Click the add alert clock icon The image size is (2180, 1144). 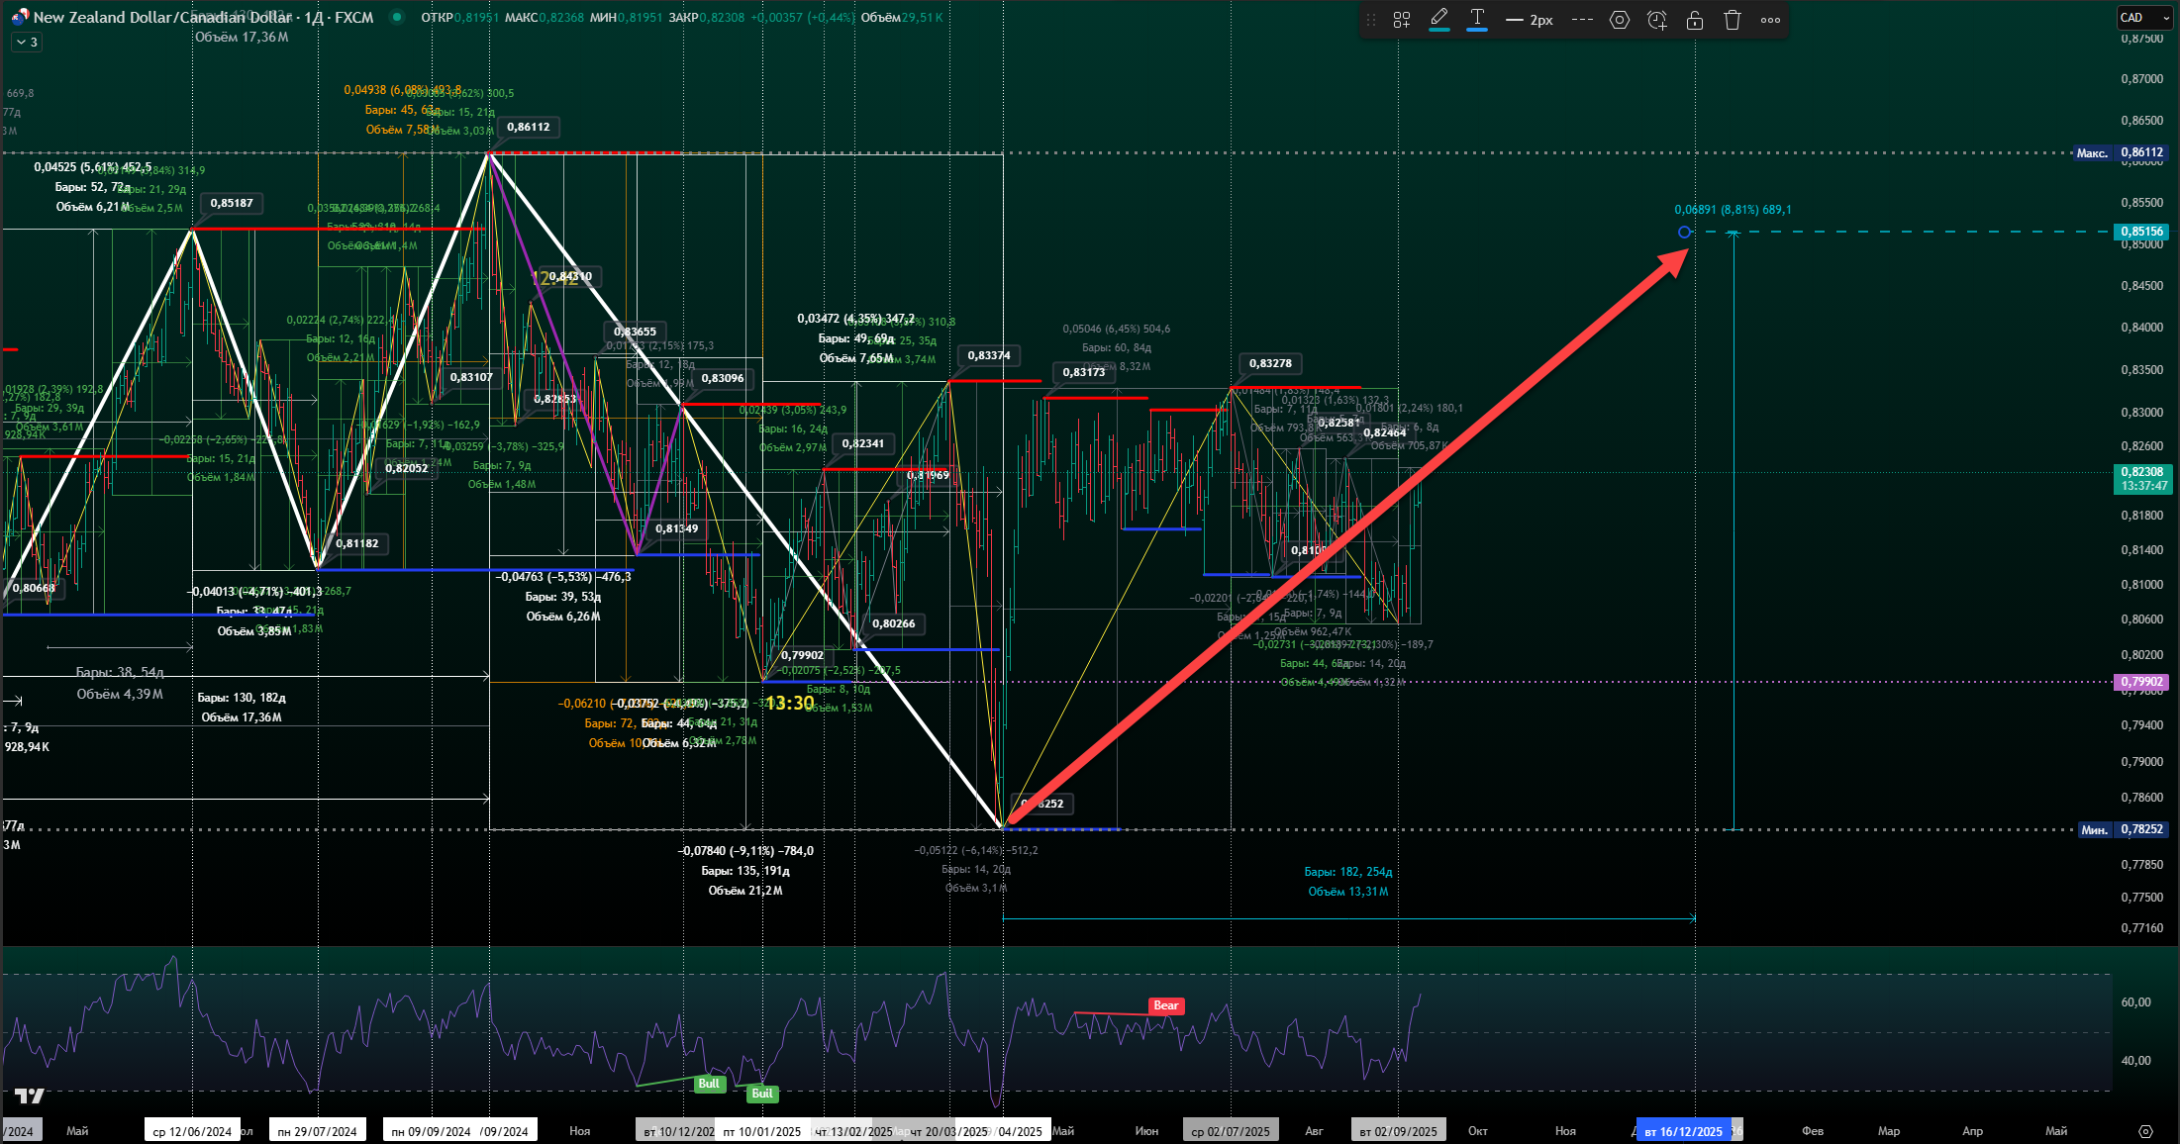tap(1657, 20)
